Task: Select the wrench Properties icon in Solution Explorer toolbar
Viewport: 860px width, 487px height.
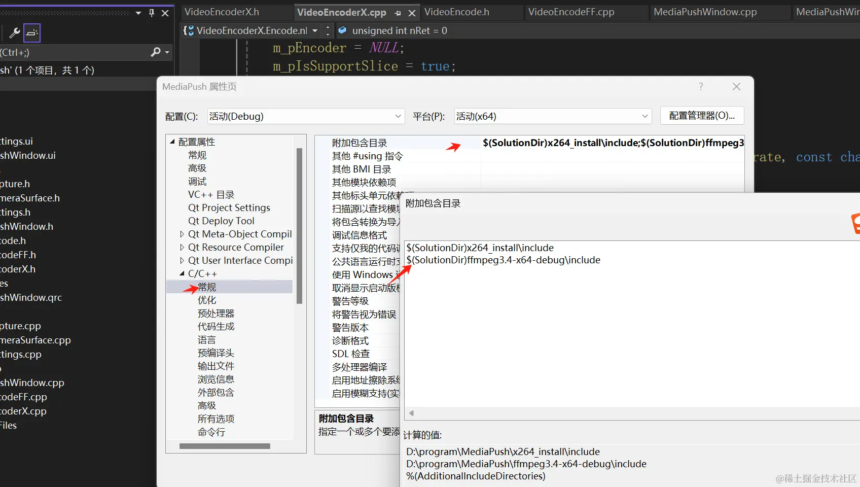Action: (14, 33)
